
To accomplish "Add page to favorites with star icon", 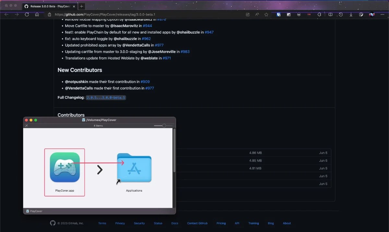I will (x=266, y=14).
